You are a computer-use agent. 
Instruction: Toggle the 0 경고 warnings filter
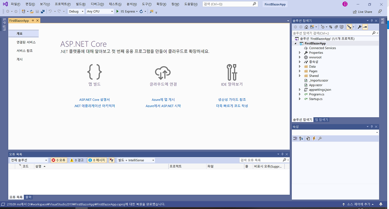click(77, 160)
